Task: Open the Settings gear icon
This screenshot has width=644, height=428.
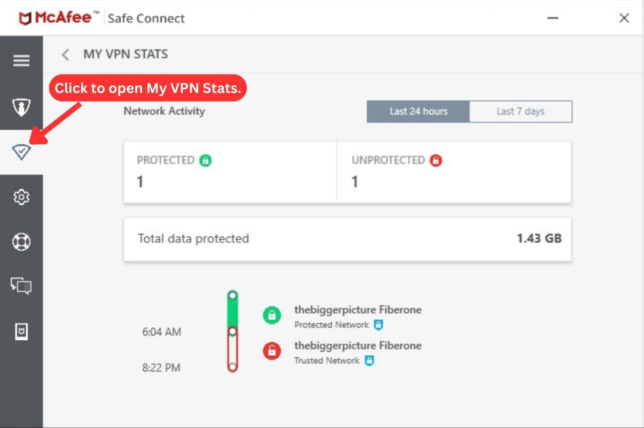Action: [21, 197]
